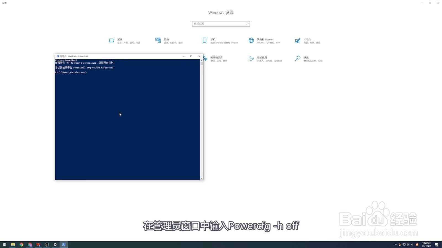Open the 手机 (Phone) settings icon
This screenshot has width=442, height=248.
tap(204, 41)
